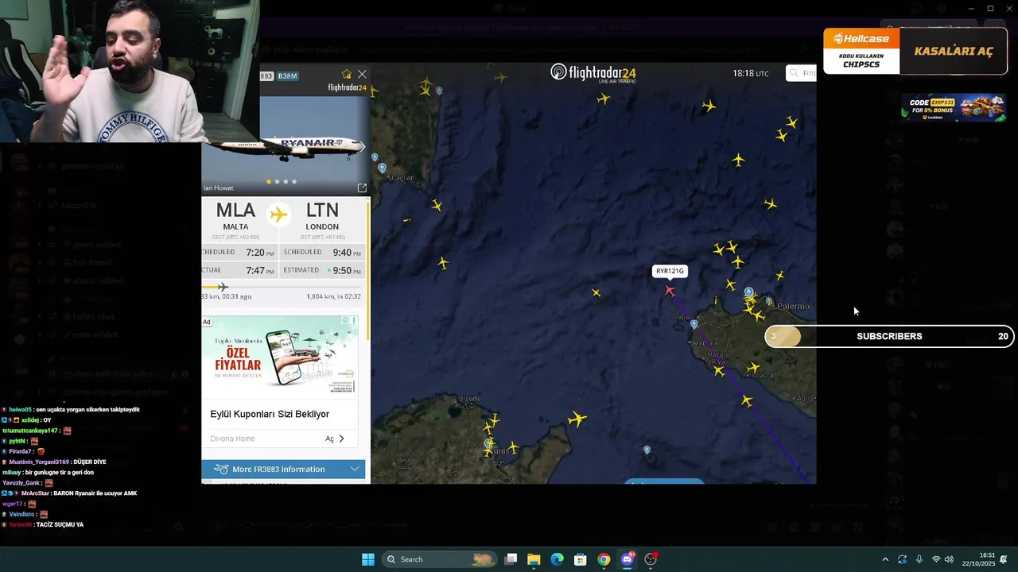
Task: Click the Subscribers goal progress bar
Action: click(889, 336)
